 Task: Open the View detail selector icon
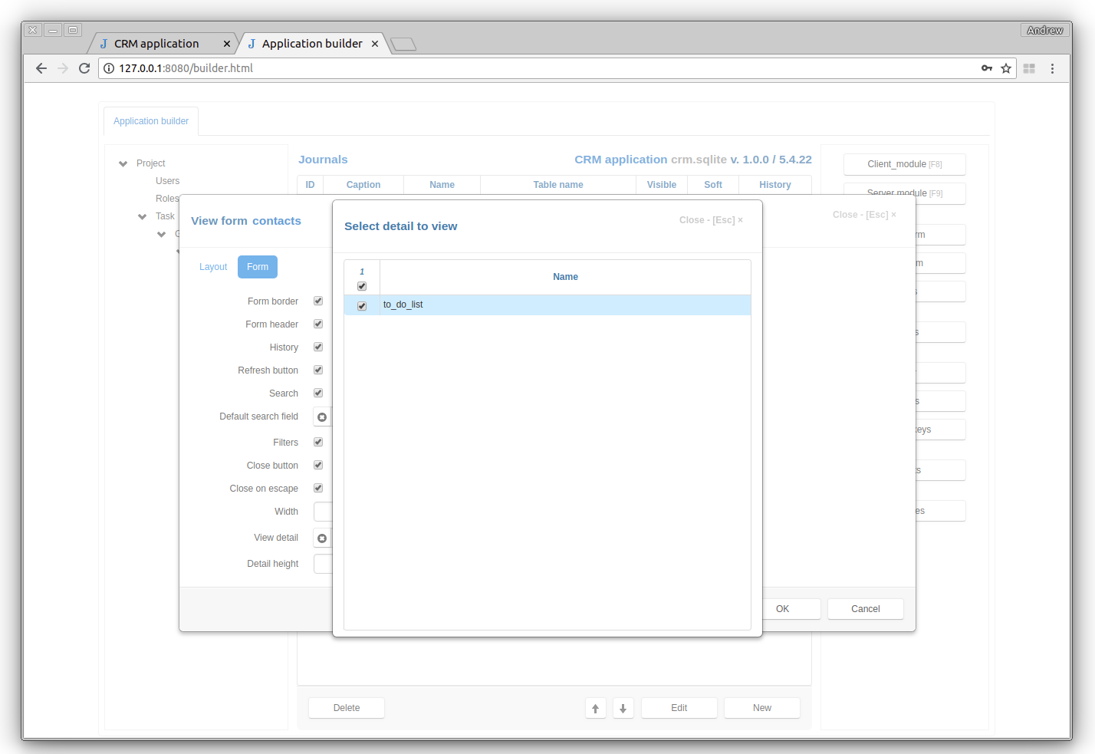[x=322, y=538]
